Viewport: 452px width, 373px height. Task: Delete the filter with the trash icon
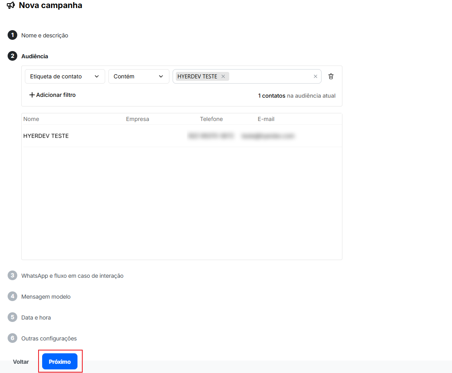tap(331, 76)
